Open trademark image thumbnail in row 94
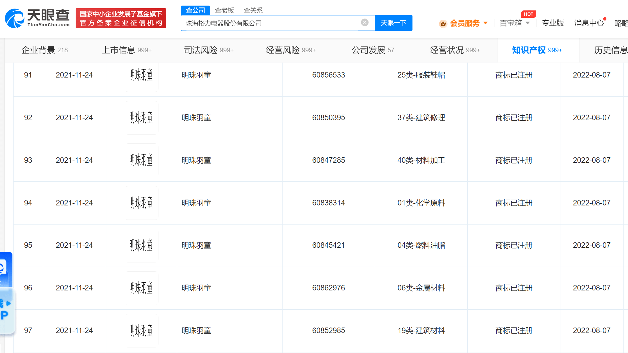628x353 pixels. [141, 203]
